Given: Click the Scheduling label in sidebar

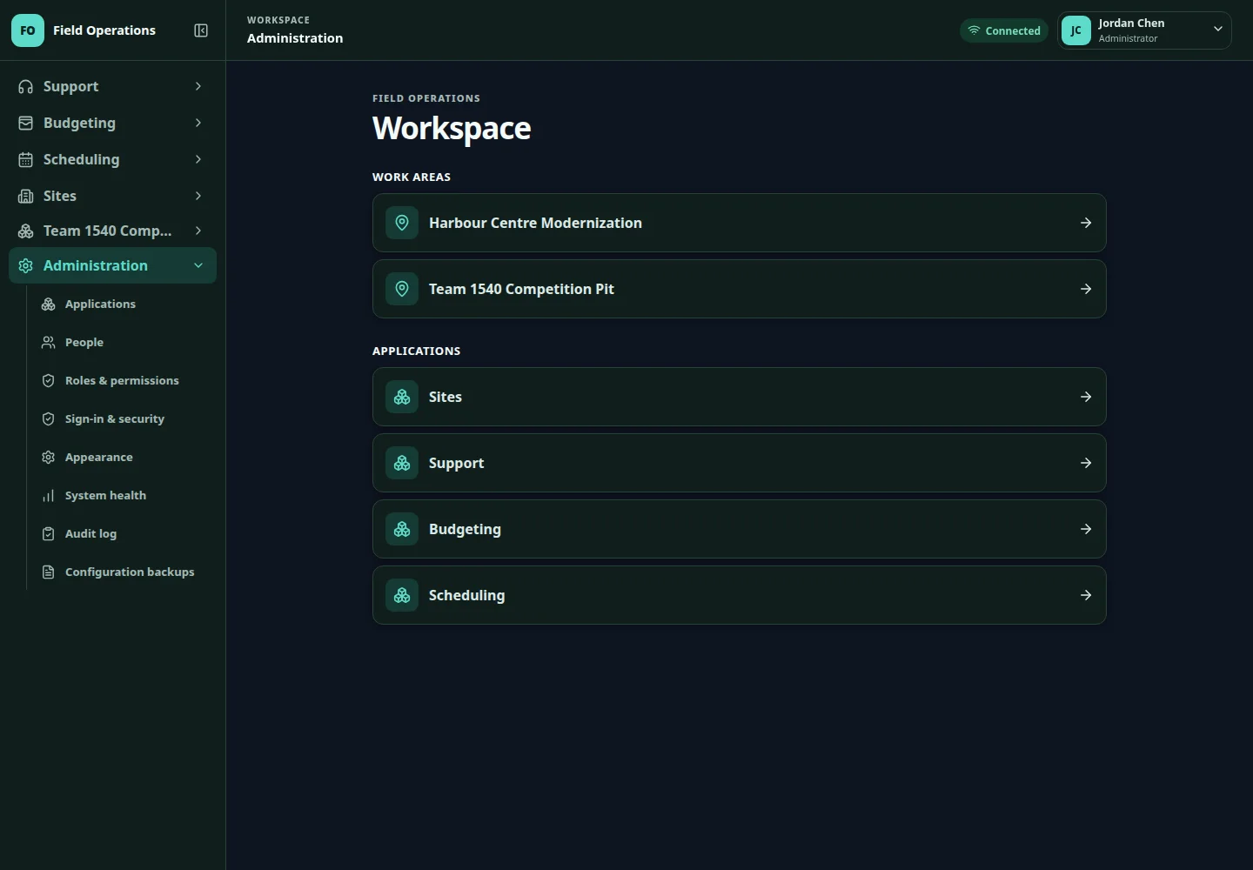Looking at the screenshot, I should coord(82,159).
